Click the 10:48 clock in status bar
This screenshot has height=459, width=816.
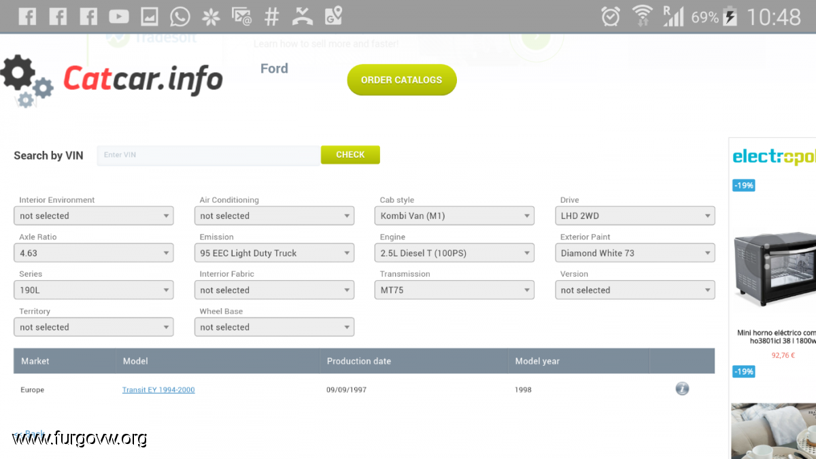coord(774,16)
